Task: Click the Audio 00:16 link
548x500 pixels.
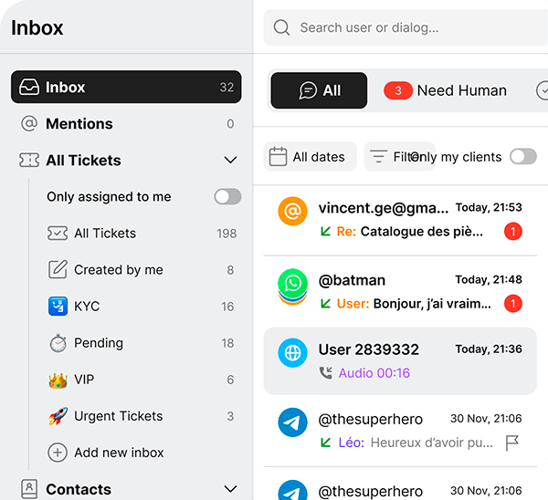Action: (x=374, y=373)
